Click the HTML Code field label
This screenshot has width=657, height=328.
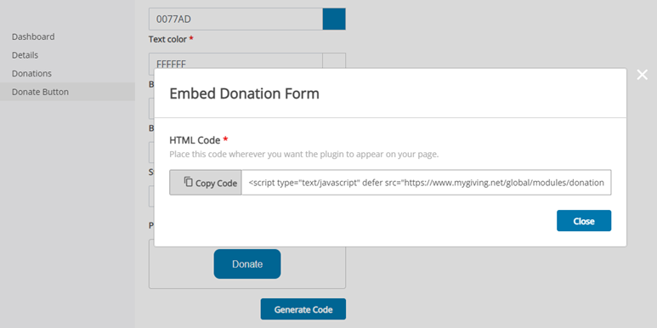click(195, 140)
